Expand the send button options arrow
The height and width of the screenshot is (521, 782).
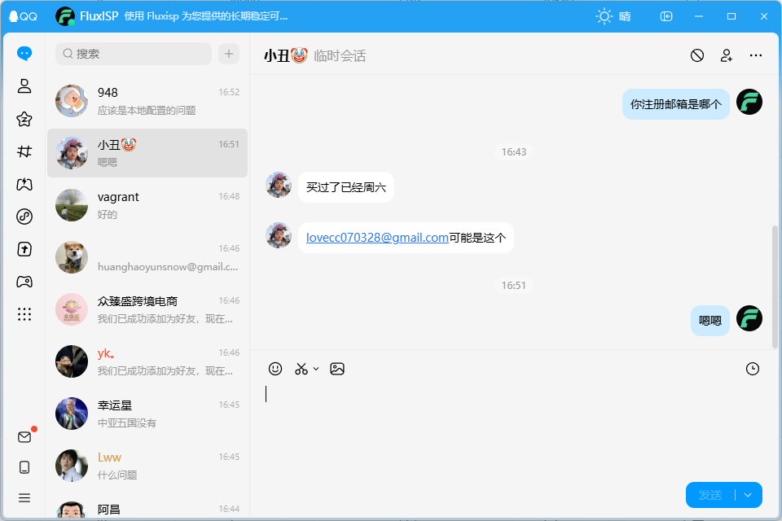(748, 495)
